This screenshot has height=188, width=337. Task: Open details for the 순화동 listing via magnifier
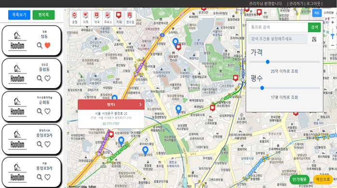[40, 111]
